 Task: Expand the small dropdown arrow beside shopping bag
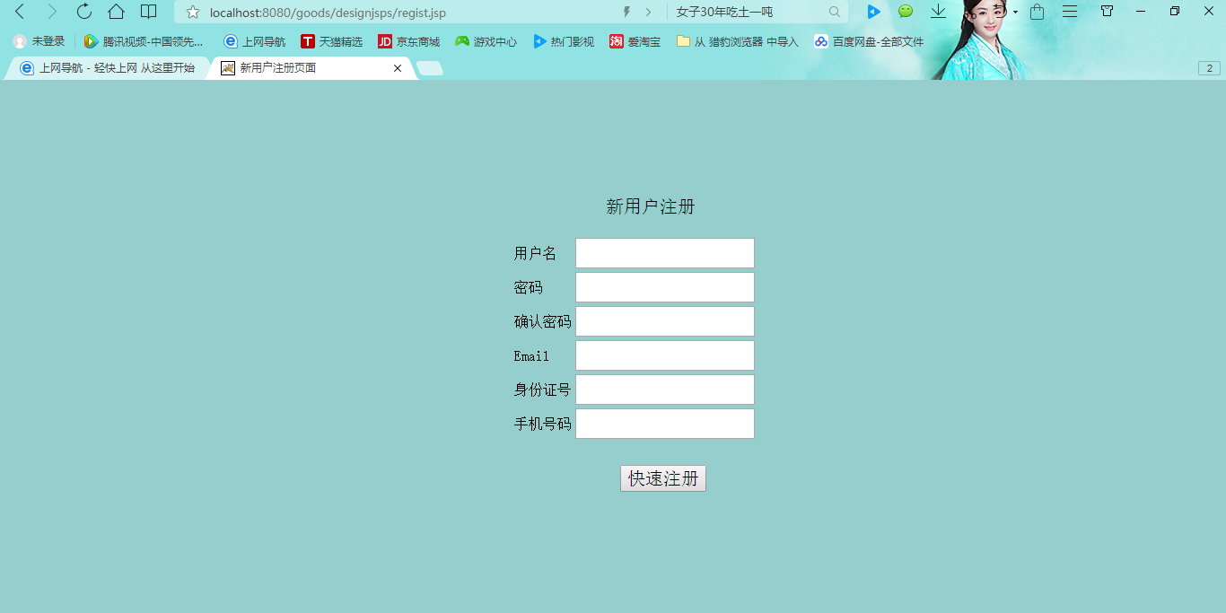click(1016, 13)
